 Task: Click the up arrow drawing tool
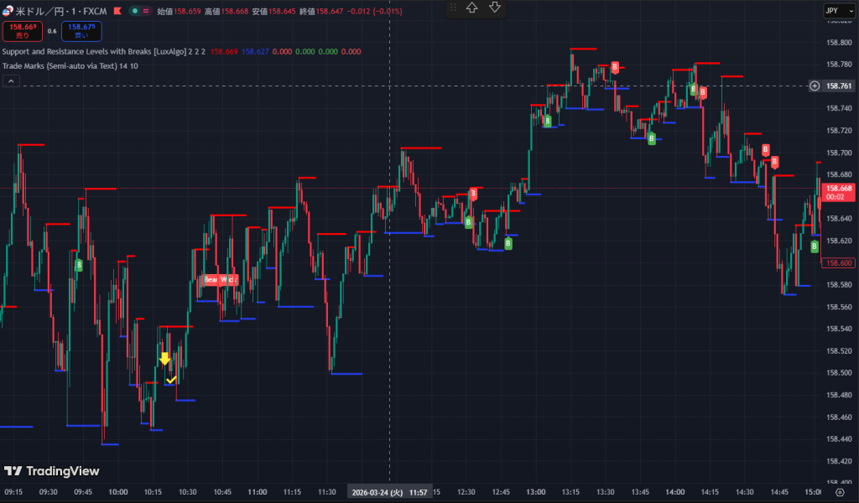(x=472, y=8)
